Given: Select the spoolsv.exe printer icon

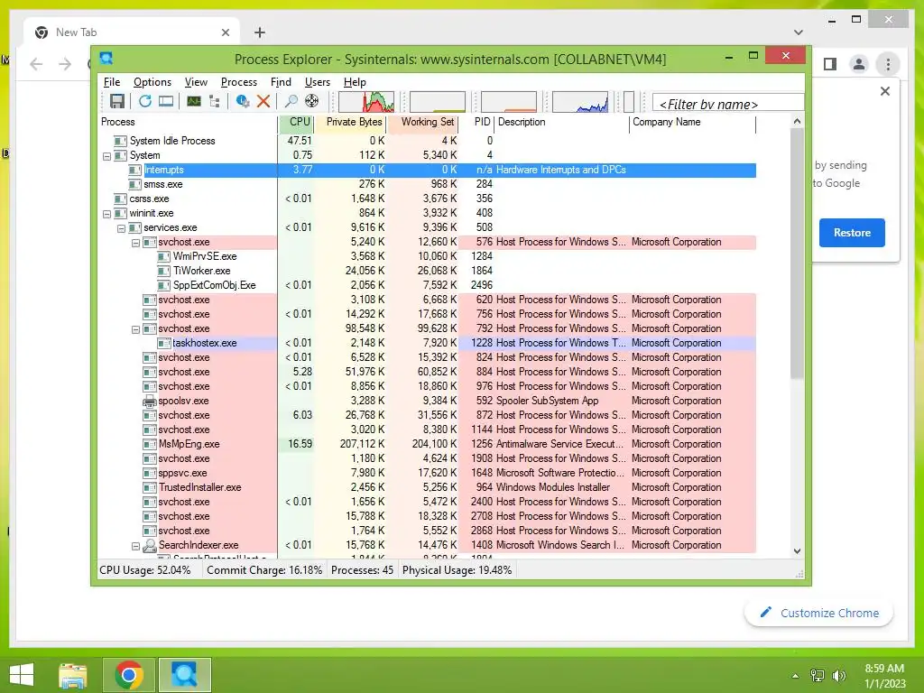Looking at the screenshot, I should 150,402.
